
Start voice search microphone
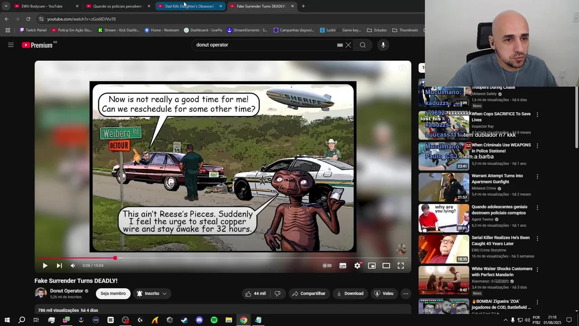tap(383, 45)
